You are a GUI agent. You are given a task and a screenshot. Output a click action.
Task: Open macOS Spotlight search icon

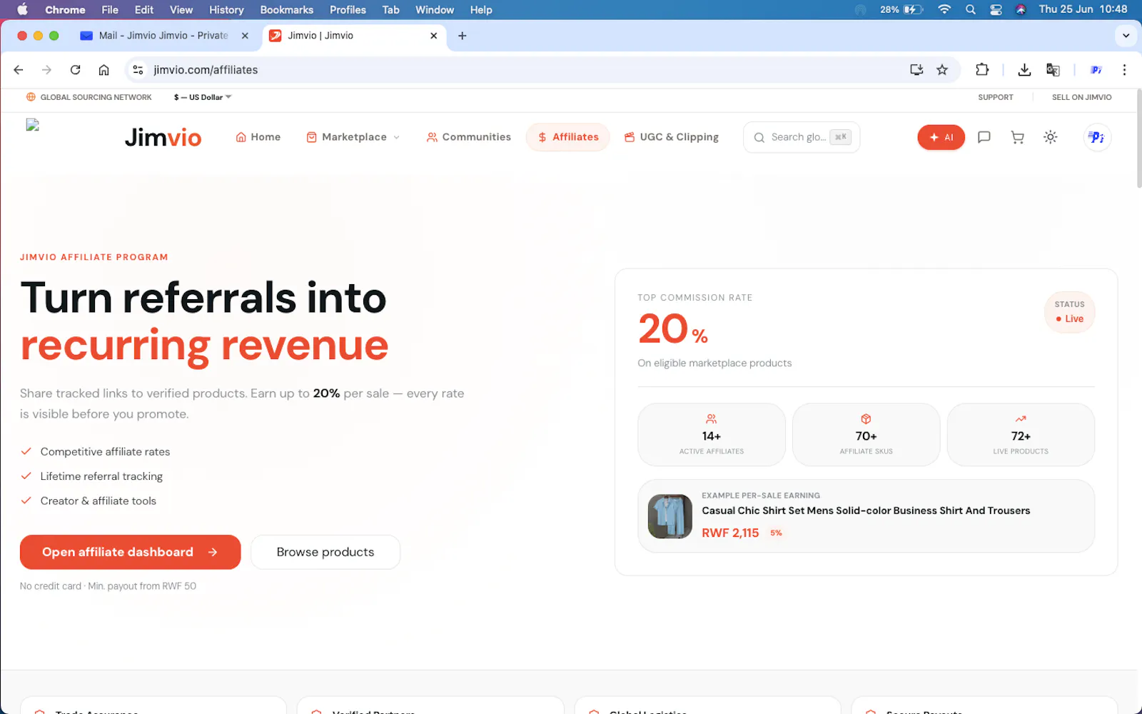tap(970, 10)
